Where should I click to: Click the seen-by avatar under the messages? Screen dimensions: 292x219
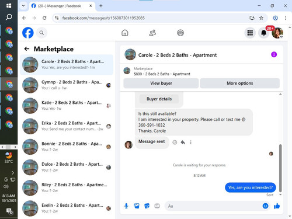coord(271,154)
